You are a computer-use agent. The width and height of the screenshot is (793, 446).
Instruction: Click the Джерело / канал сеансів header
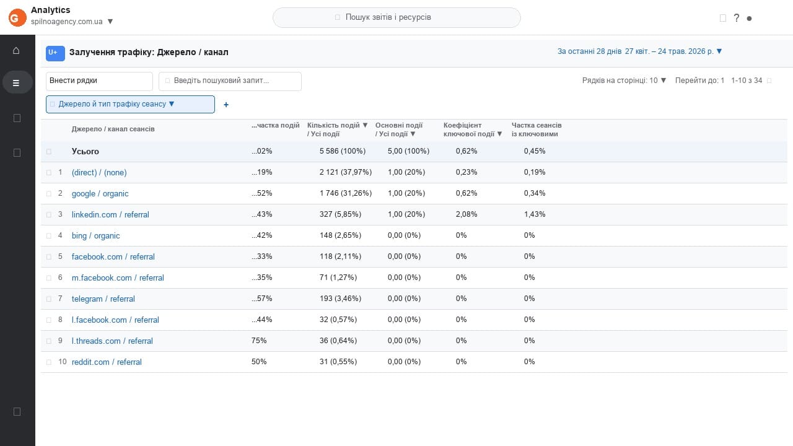tap(113, 129)
